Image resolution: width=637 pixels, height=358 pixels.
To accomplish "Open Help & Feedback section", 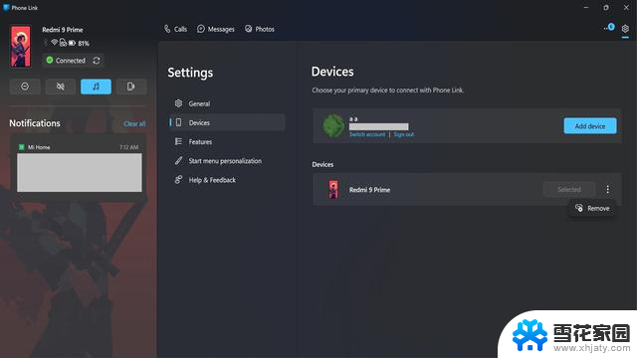I will pyautogui.click(x=227, y=180).
